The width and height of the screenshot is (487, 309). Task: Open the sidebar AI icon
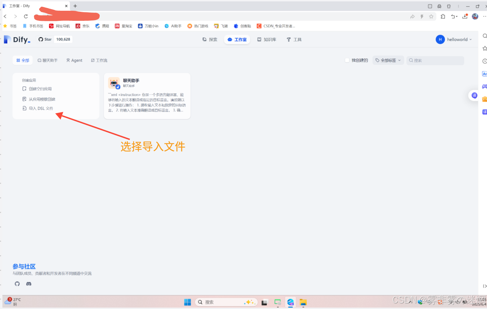click(x=485, y=74)
